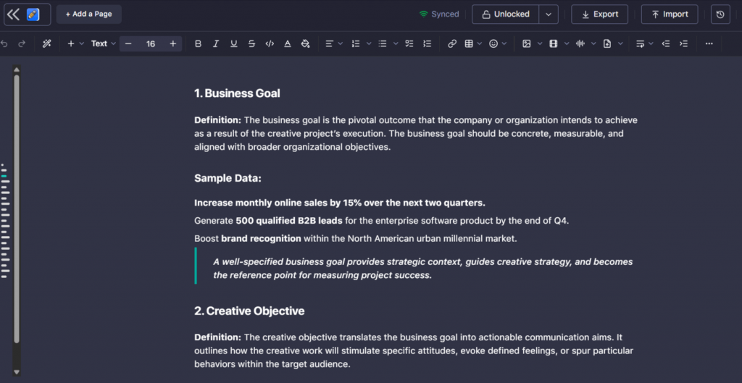Open the text color picker
This screenshot has width=742, height=383.
tap(287, 43)
